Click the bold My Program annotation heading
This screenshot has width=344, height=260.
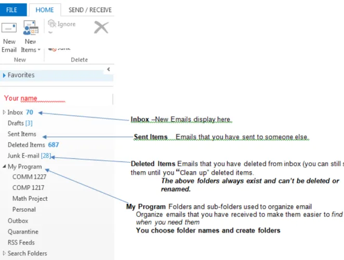point(146,207)
